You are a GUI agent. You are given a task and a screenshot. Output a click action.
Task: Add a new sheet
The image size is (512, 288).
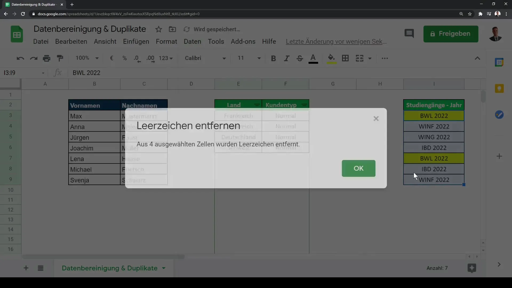click(x=26, y=268)
